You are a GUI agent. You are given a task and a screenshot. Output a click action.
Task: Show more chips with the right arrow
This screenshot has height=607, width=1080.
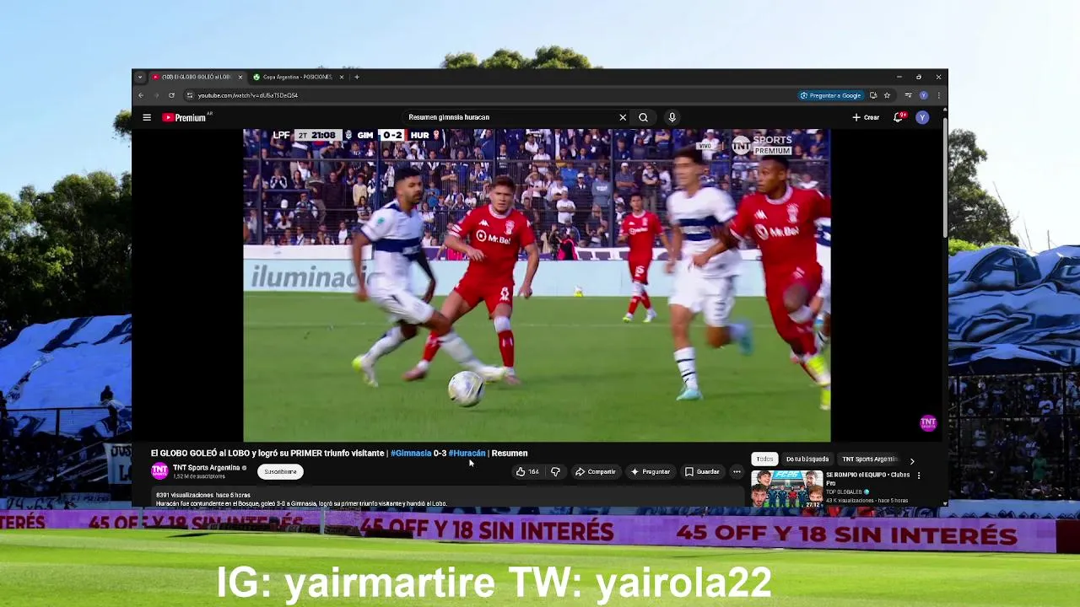(912, 461)
